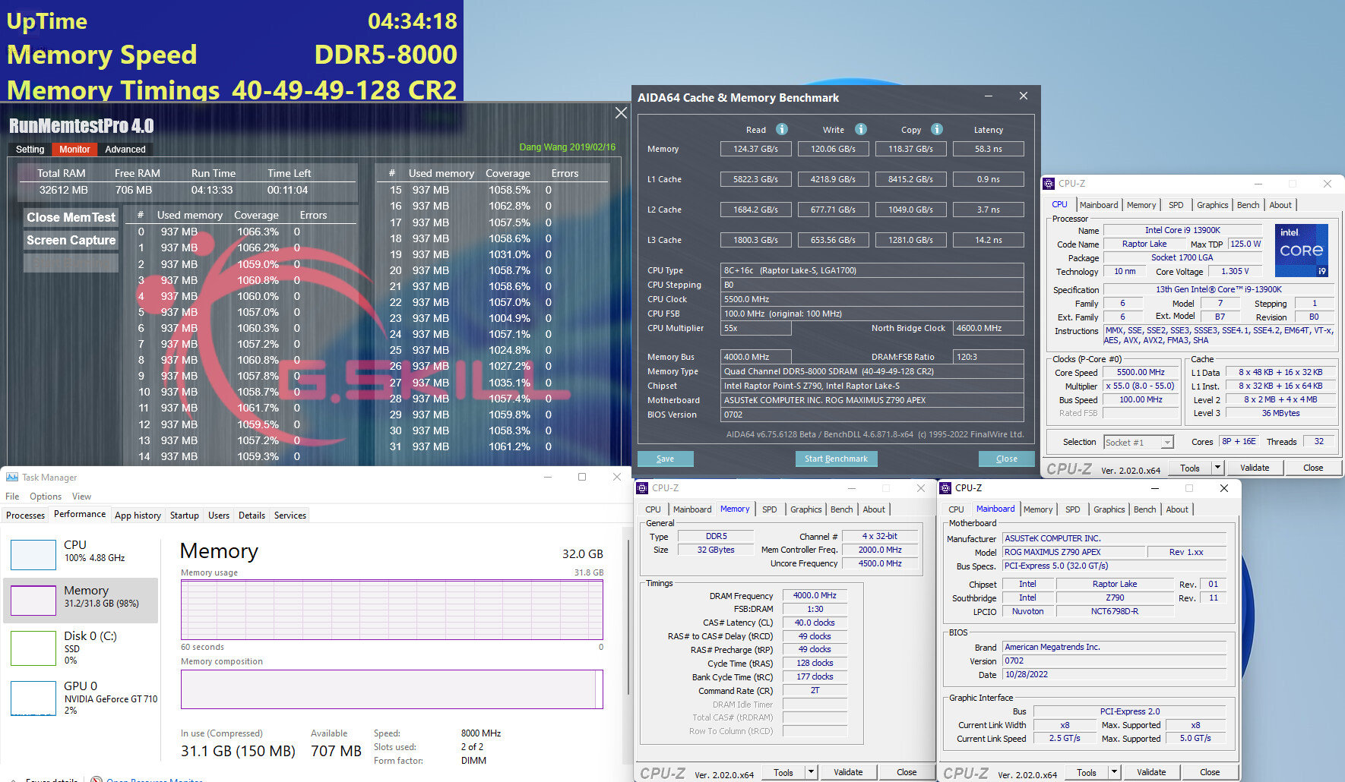Open the Setting tab in RunMemtestPro
The width and height of the screenshot is (1345, 782).
(x=30, y=150)
